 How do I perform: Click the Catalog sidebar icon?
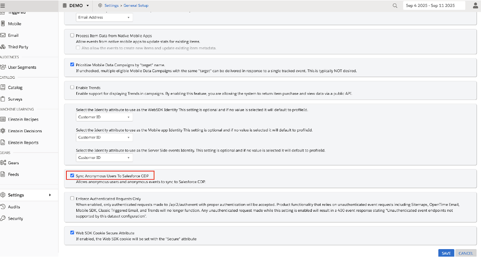(3, 87)
